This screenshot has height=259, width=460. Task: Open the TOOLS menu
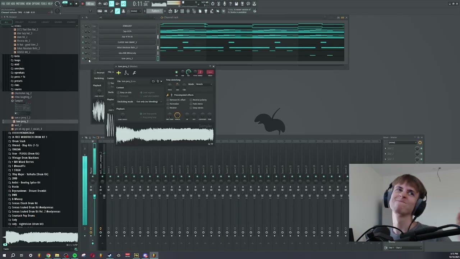[x=44, y=4]
